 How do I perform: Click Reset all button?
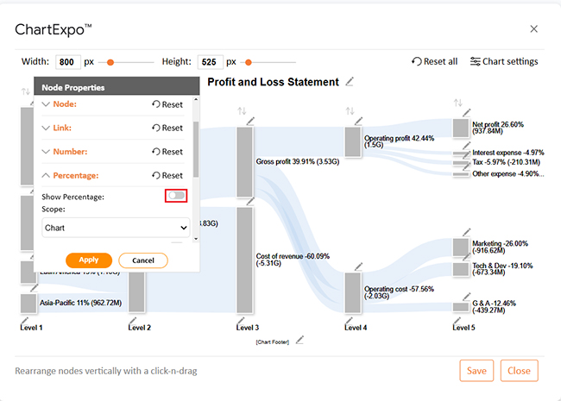click(x=435, y=61)
